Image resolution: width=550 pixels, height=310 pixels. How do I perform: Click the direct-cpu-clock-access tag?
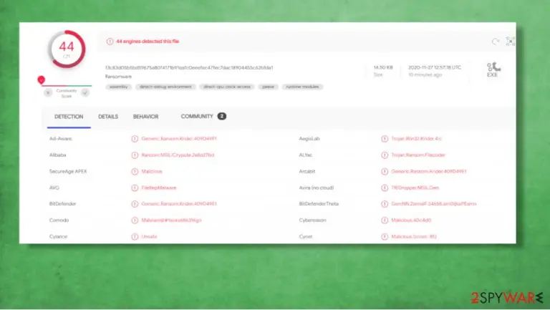coord(227,87)
